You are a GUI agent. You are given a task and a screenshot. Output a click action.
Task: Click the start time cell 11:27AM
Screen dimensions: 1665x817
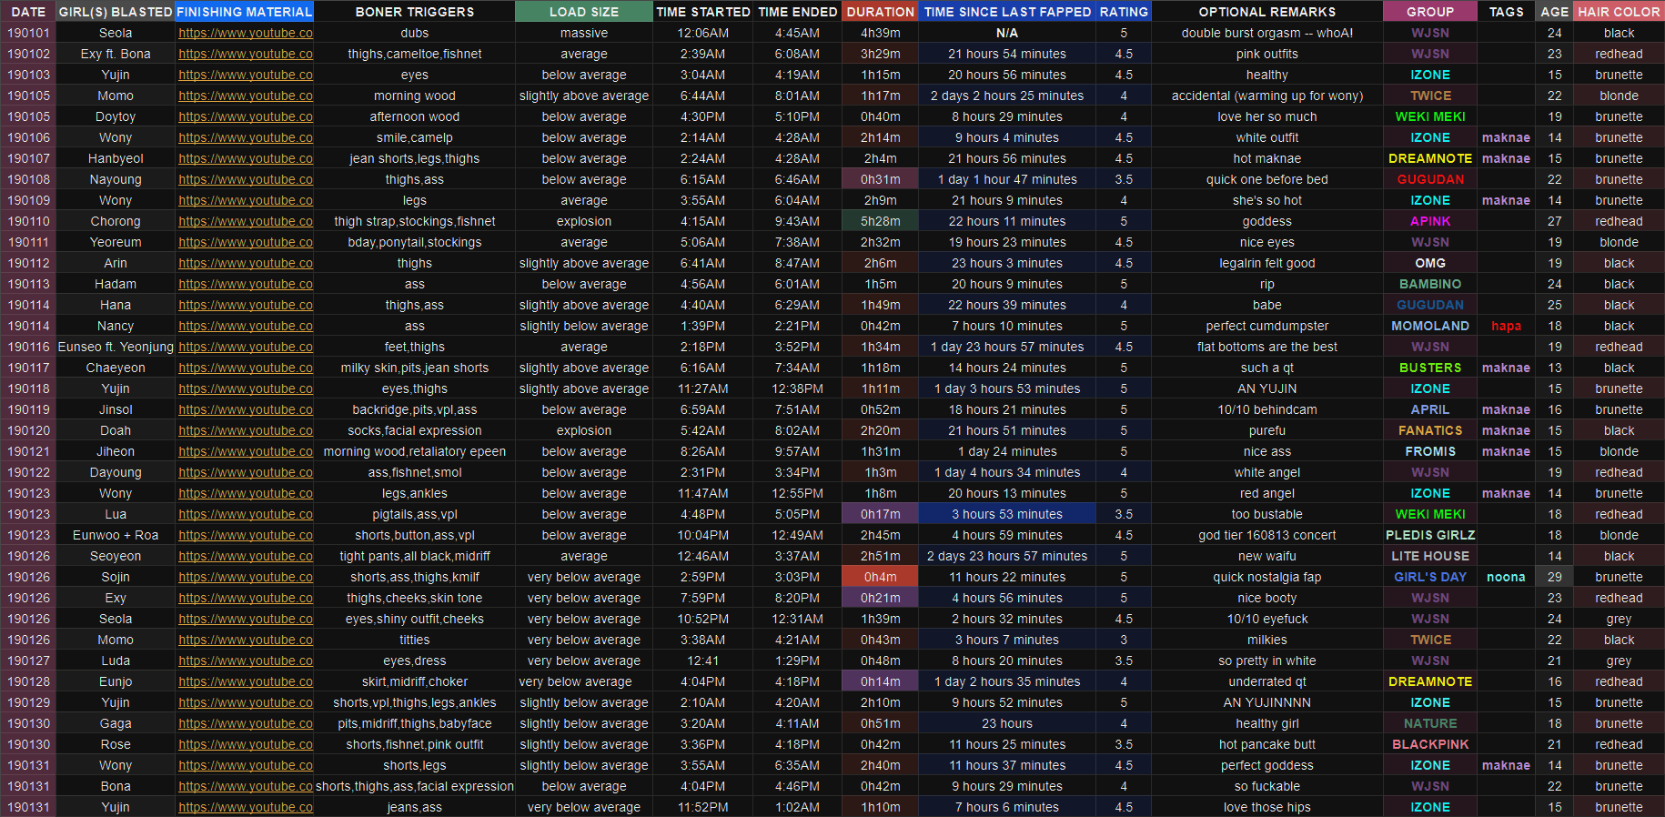pyautogui.click(x=703, y=388)
